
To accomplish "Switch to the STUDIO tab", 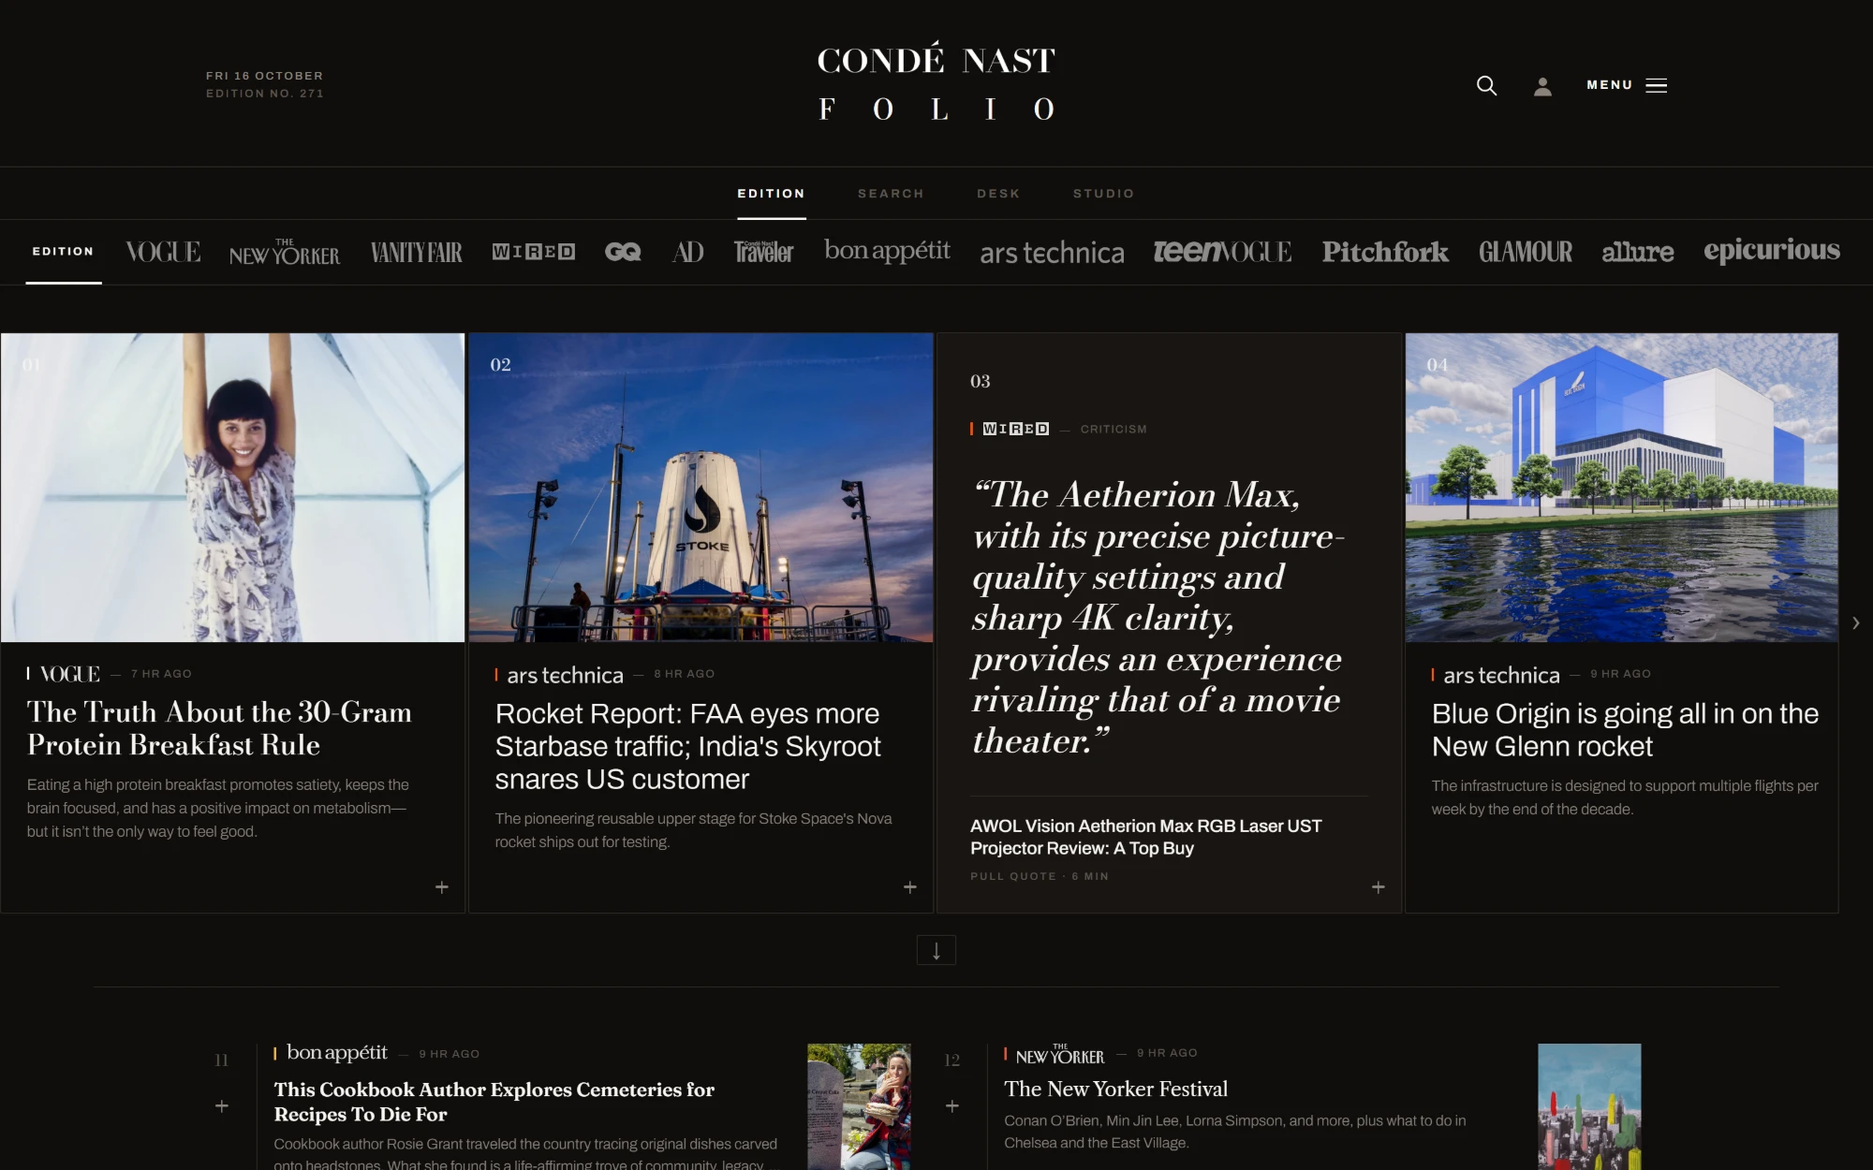I will 1103,194.
